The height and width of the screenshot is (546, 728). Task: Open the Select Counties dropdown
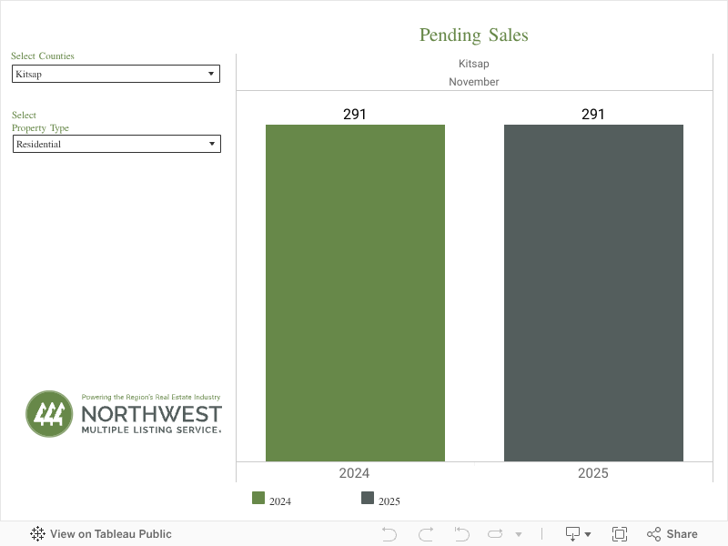click(x=116, y=74)
